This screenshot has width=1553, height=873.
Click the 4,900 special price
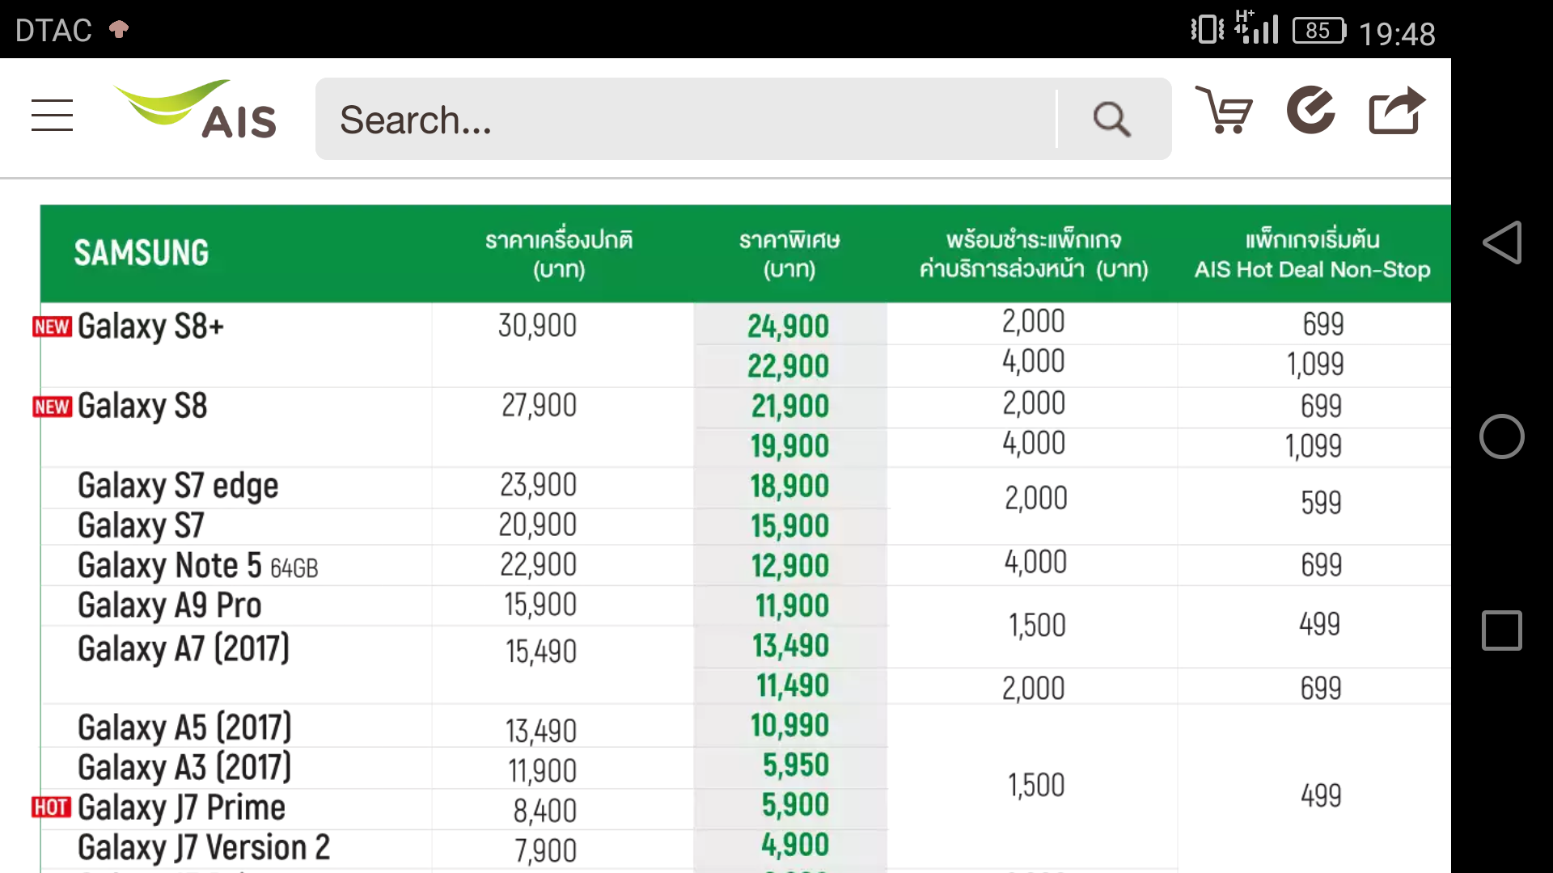coord(795,845)
